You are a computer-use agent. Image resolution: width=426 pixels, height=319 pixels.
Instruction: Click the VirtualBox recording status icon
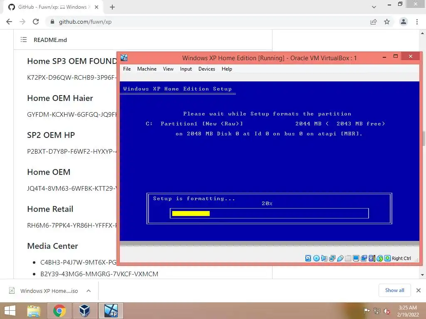point(364,258)
